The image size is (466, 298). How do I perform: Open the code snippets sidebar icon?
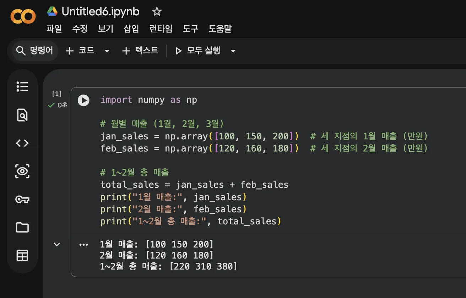[22, 143]
